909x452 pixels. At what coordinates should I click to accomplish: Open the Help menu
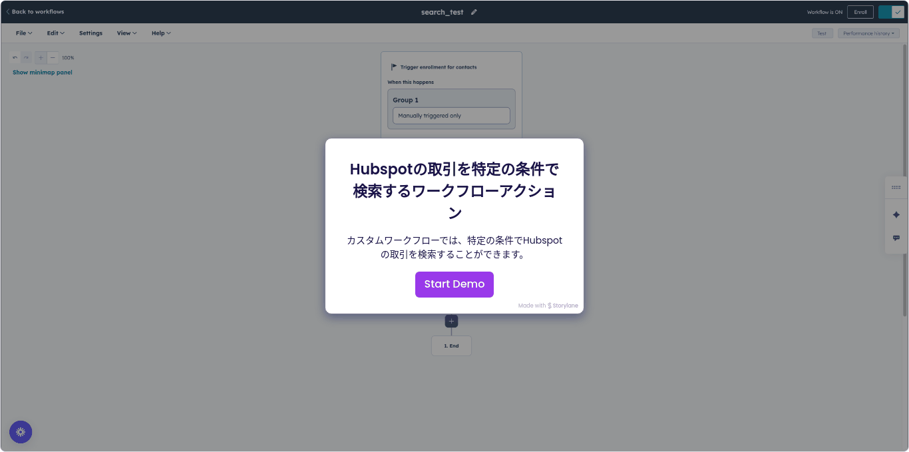coord(161,33)
